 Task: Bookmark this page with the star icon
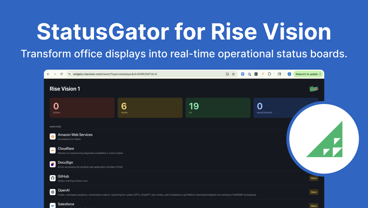tap(233, 74)
